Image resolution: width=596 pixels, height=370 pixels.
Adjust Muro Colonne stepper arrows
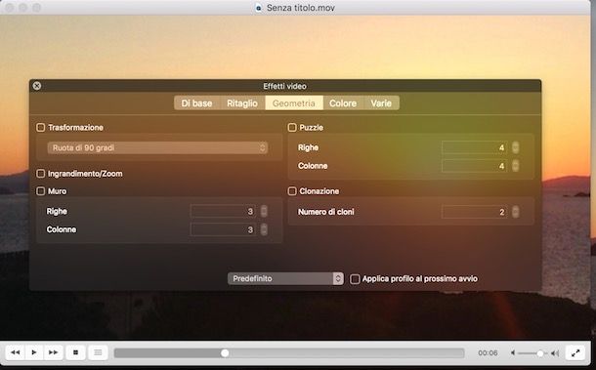(264, 229)
